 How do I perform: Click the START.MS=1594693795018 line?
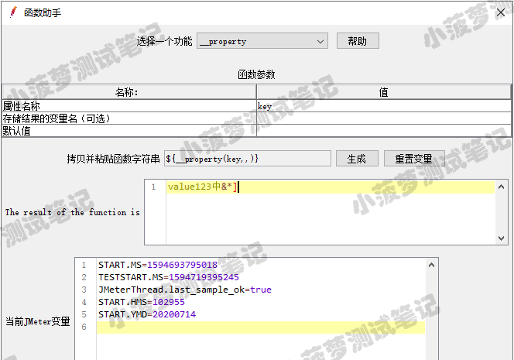coord(158,265)
